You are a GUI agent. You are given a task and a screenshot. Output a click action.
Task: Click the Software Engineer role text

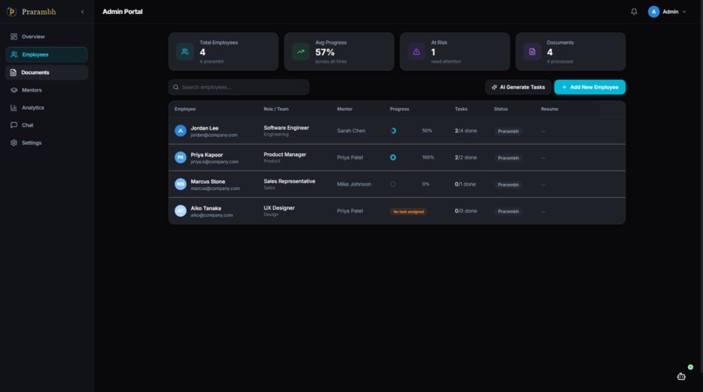click(286, 128)
